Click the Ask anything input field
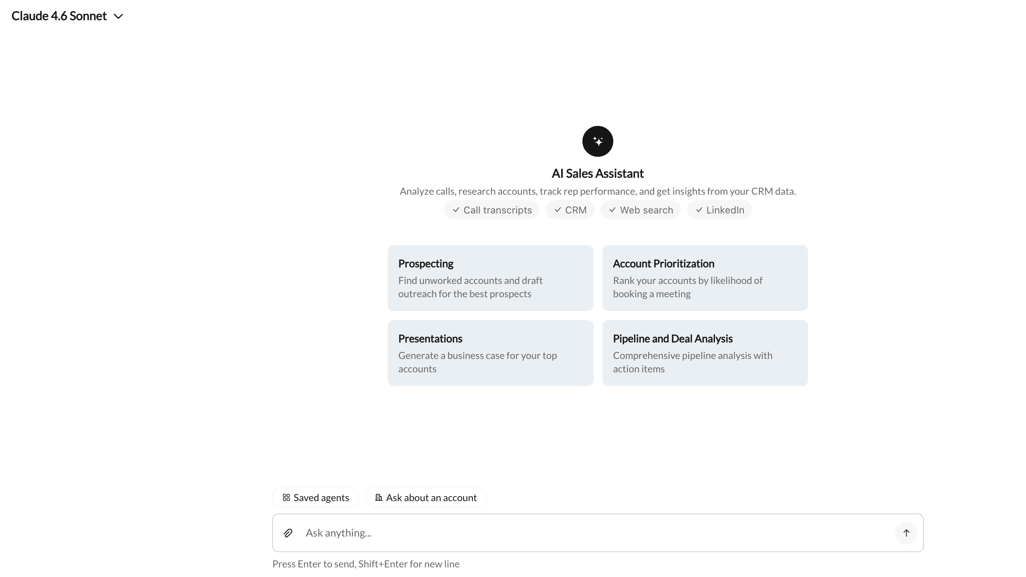Screen dimensions: 1026x577 [500, 533]
